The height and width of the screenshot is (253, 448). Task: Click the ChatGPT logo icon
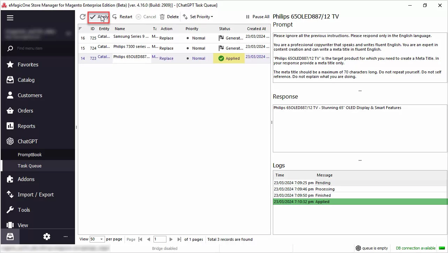point(10,141)
